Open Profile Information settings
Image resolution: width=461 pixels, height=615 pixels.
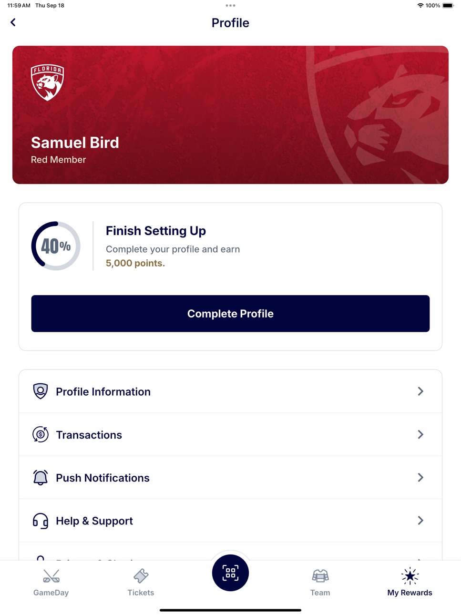(x=230, y=391)
